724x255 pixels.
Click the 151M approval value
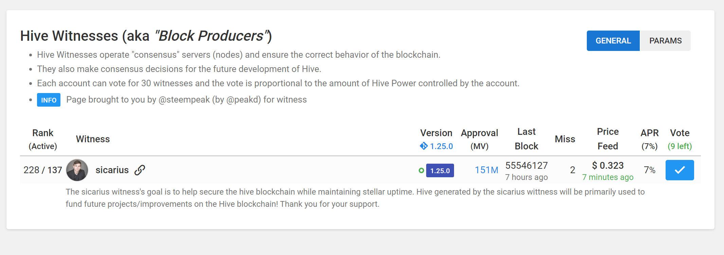486,170
